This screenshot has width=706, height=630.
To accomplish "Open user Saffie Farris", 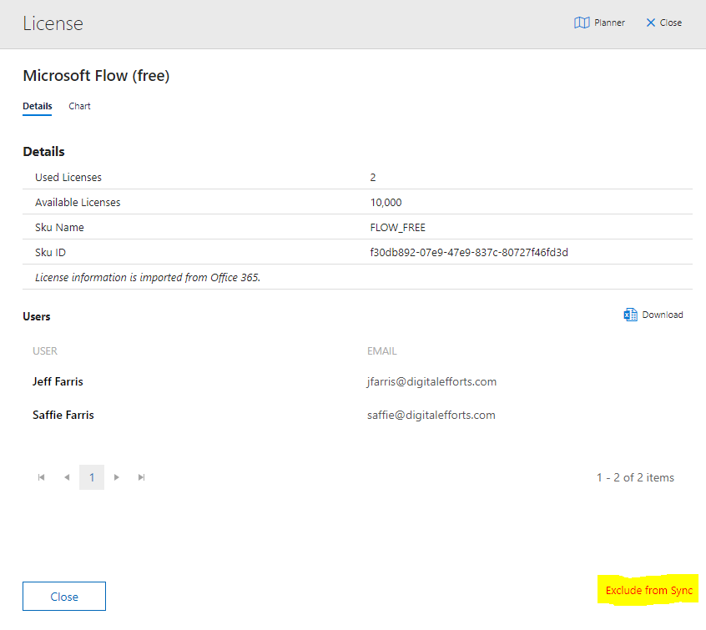I will pyautogui.click(x=63, y=416).
